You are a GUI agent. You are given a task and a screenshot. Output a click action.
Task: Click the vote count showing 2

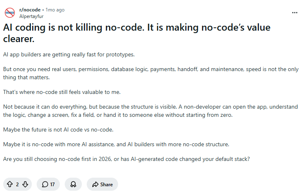(x=17, y=184)
